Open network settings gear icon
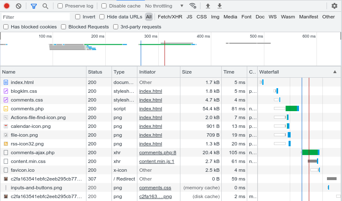Image resolution: width=342 pixels, height=201 pixels. point(334,6)
